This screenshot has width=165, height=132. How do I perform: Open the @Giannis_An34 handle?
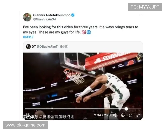(44, 19)
